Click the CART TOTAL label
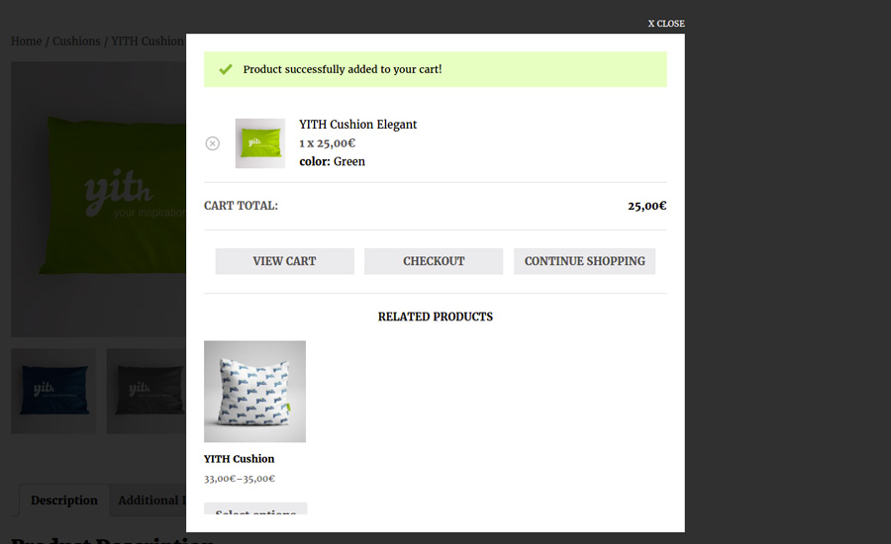Image resolution: width=891 pixels, height=544 pixels. [x=241, y=206]
